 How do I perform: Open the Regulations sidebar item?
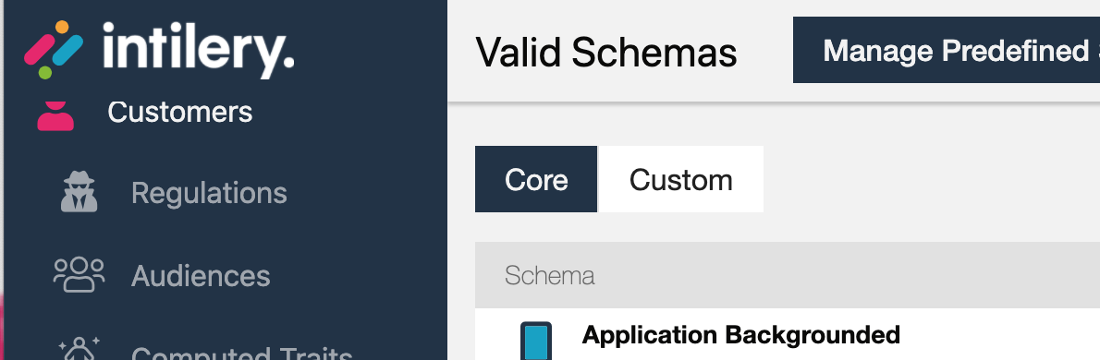point(209,193)
